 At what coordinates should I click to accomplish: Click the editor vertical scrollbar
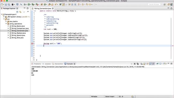171,38
